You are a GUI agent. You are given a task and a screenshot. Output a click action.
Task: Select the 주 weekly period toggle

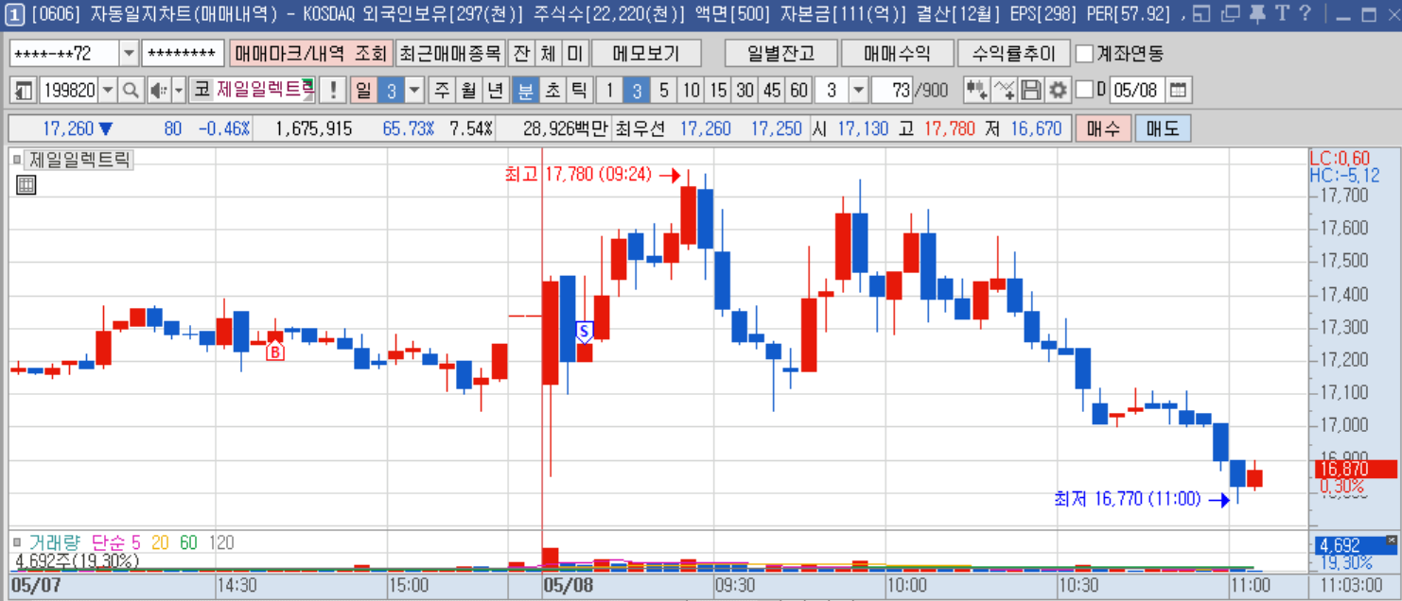tap(442, 91)
